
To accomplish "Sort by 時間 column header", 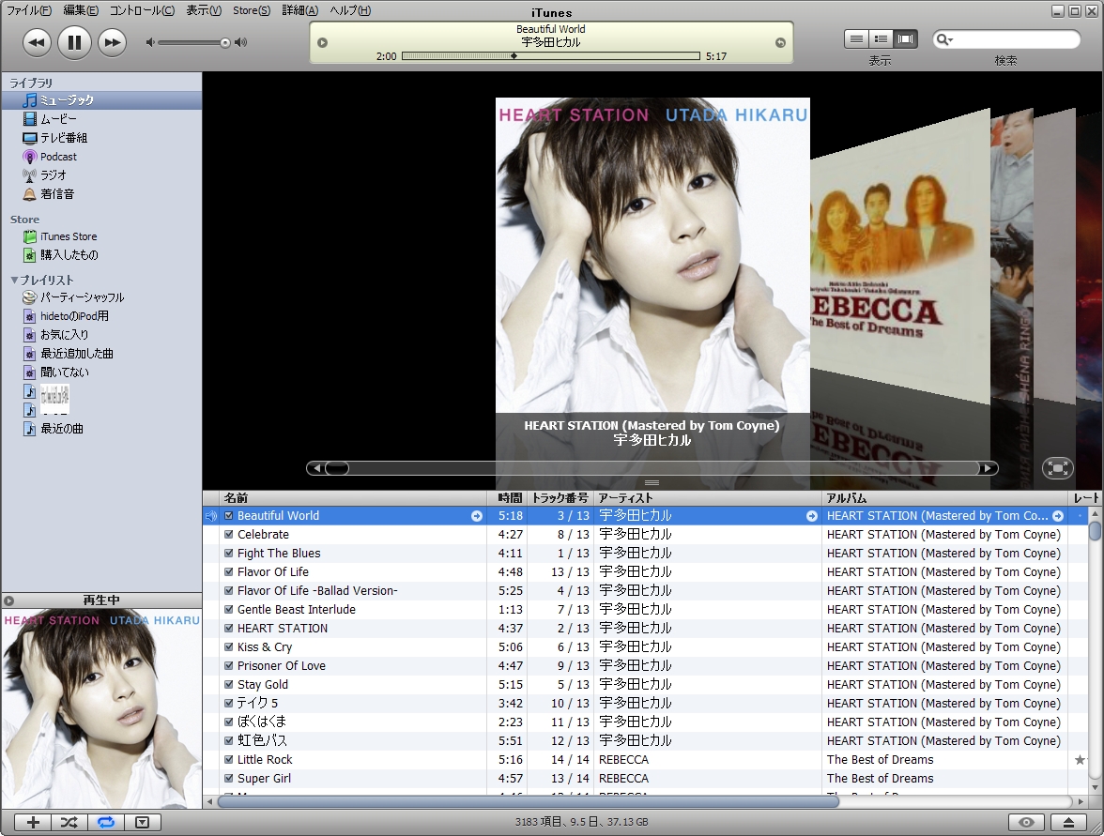I will tap(507, 497).
